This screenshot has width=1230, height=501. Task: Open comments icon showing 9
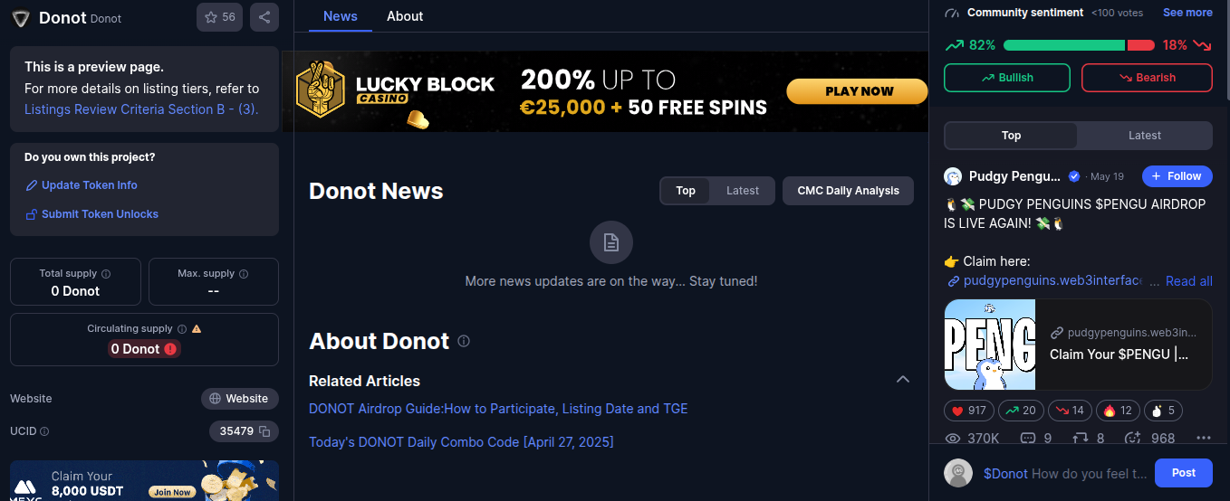tap(1028, 439)
